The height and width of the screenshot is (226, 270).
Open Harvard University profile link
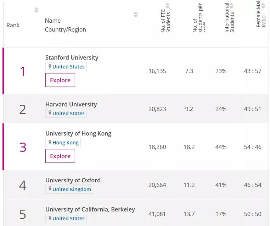[71, 104]
